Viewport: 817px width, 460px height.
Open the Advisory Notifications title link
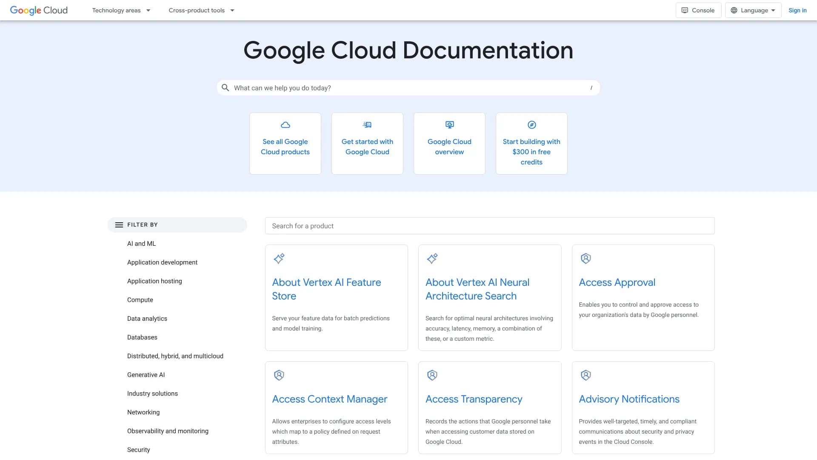pyautogui.click(x=629, y=399)
